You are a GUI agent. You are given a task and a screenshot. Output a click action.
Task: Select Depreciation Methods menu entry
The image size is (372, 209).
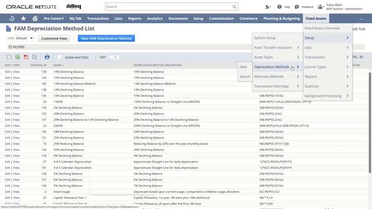[271, 67]
